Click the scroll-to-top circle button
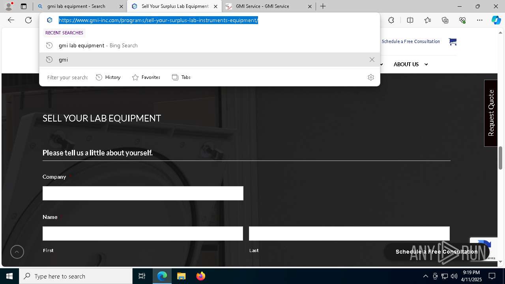This screenshot has width=505, height=284. tap(17, 252)
